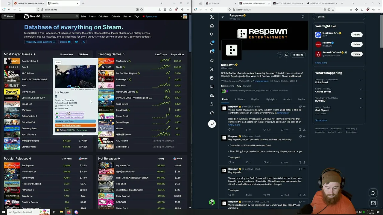Open X Profile icon in sidebar

click(x=212, y=104)
